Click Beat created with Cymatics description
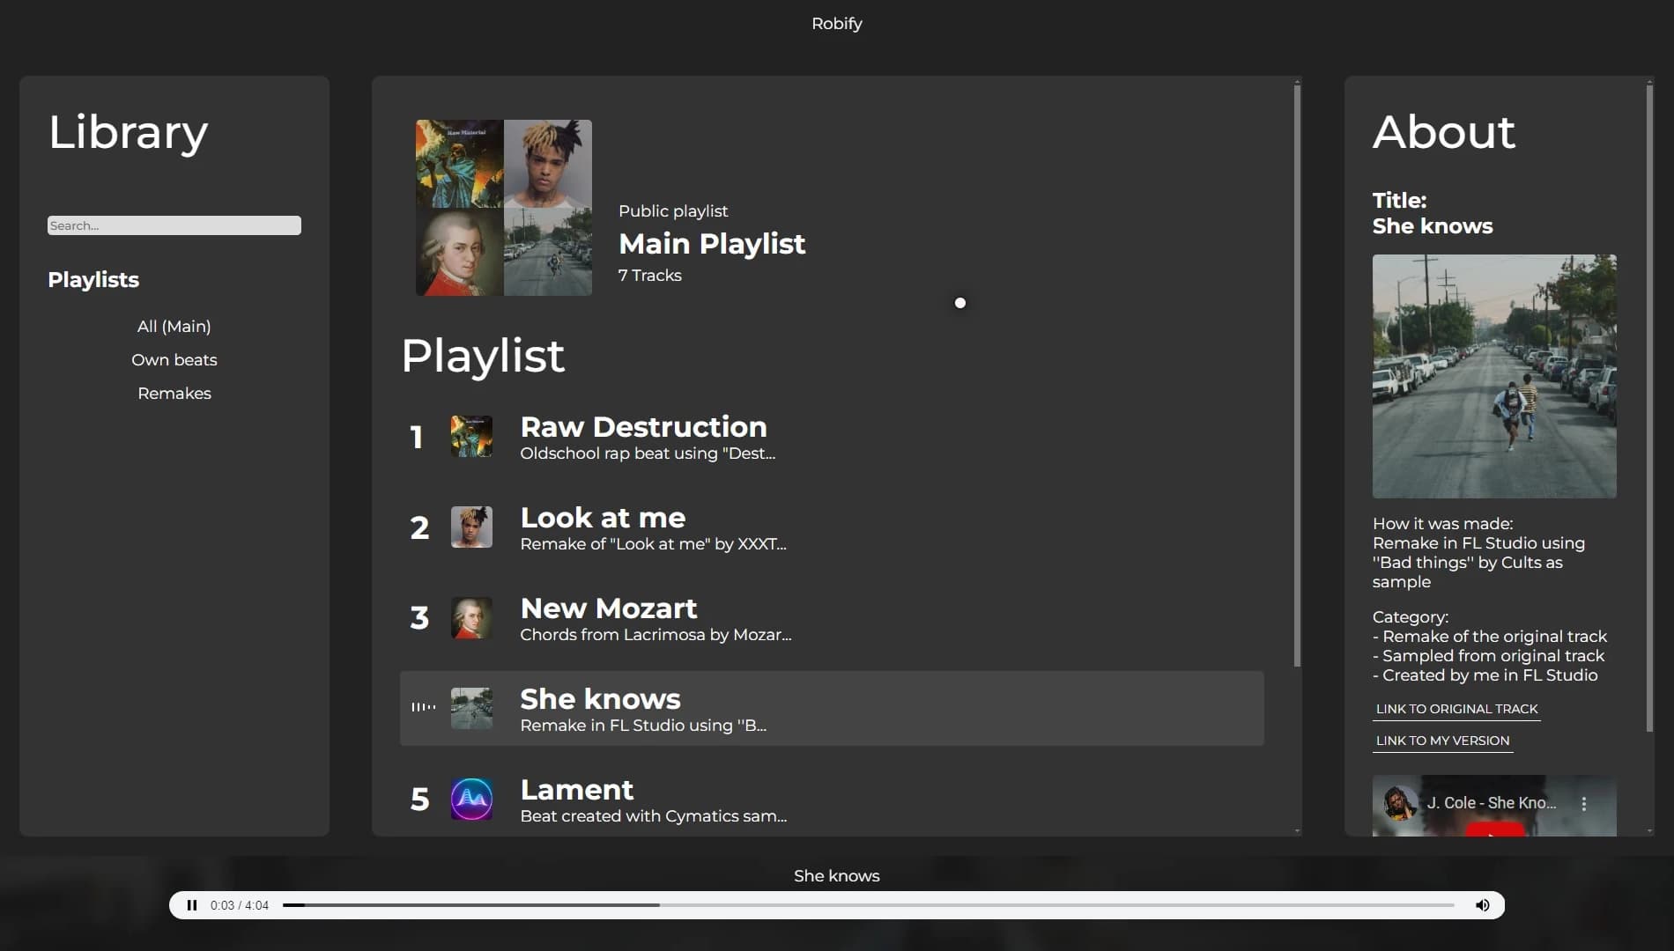1674x951 pixels. (654, 816)
